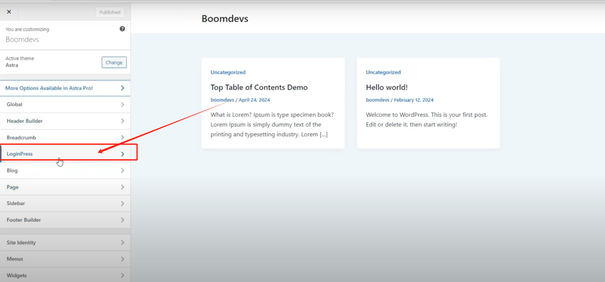Open the Top Table of Contents Demo post
Image resolution: width=605 pixels, height=282 pixels.
click(259, 87)
